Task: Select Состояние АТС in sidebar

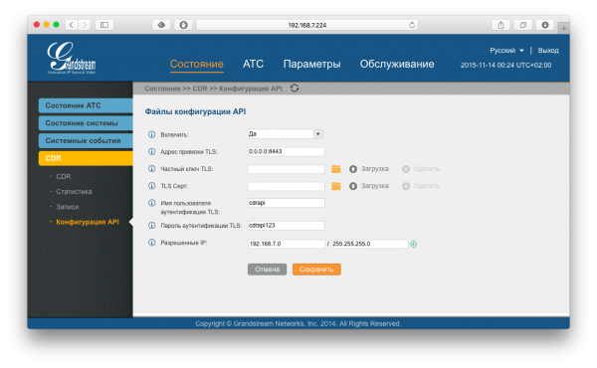Action: click(x=86, y=105)
